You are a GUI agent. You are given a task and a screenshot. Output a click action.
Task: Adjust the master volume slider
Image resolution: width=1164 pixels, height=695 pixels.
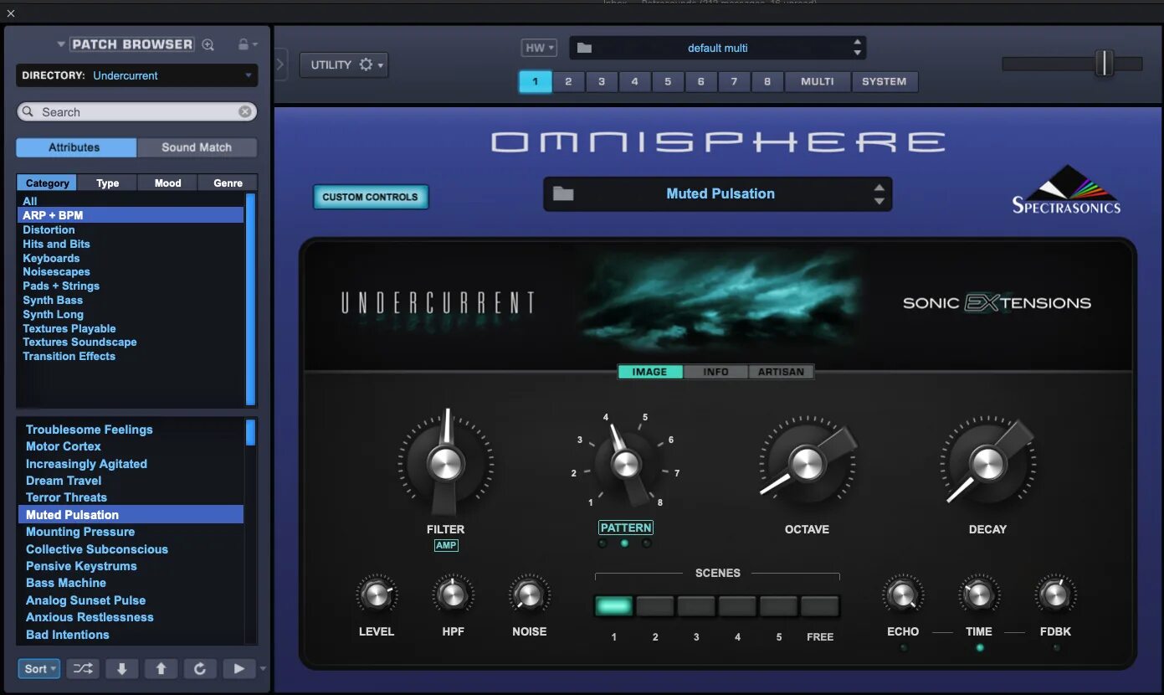pos(1104,63)
